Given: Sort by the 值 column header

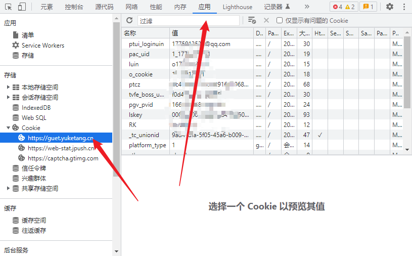Looking at the screenshot, I should click(211, 33).
